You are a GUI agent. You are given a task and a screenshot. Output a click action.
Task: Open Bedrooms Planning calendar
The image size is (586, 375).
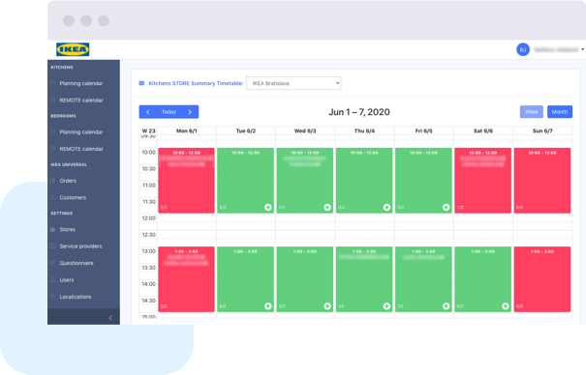point(81,132)
